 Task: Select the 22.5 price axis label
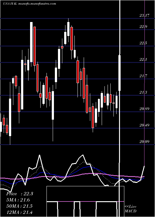pyautogui.click(x=143, y=43)
